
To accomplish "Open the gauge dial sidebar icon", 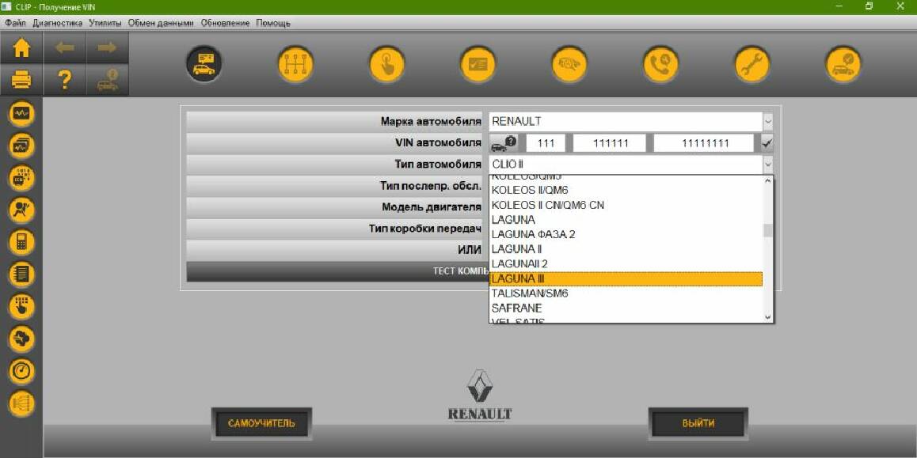I will 21,370.
